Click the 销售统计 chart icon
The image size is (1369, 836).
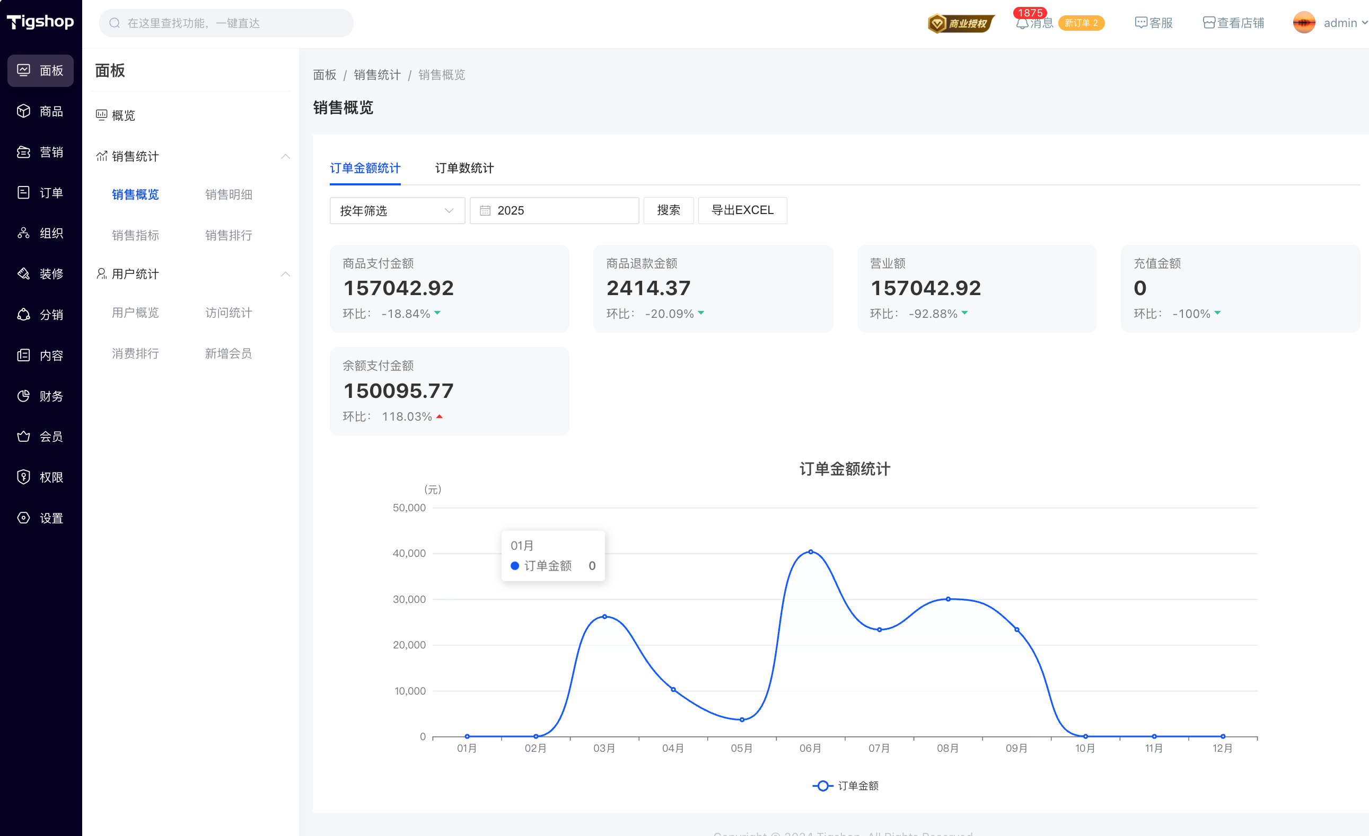(101, 156)
